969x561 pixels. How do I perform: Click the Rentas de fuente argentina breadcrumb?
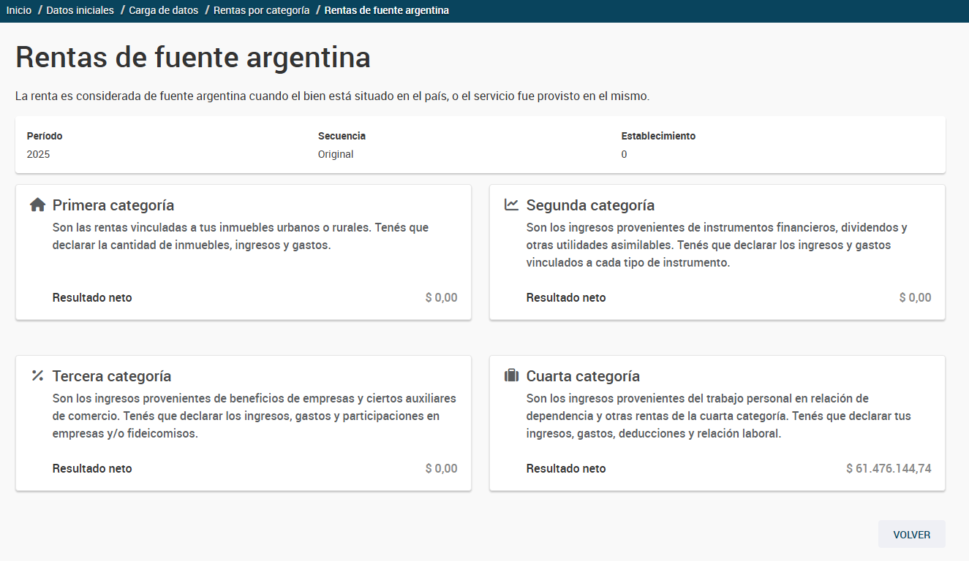point(386,11)
